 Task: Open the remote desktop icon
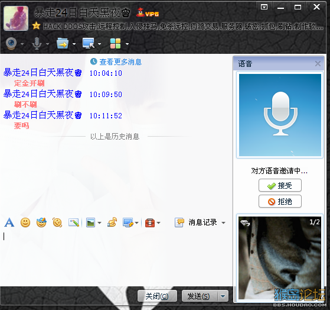coord(89,43)
